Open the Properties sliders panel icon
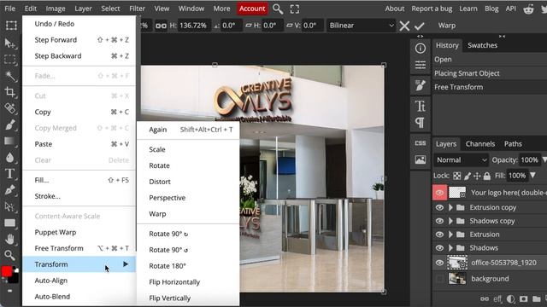This screenshot has width=547, height=307. pos(420,65)
